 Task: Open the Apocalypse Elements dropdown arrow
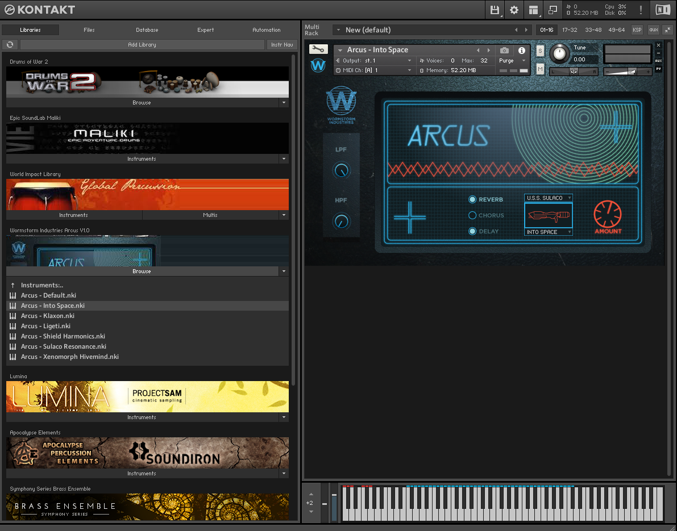(x=284, y=473)
